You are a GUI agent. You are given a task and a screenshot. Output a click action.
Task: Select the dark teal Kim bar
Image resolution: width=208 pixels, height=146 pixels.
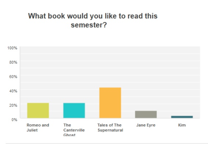pyautogui.click(x=182, y=117)
